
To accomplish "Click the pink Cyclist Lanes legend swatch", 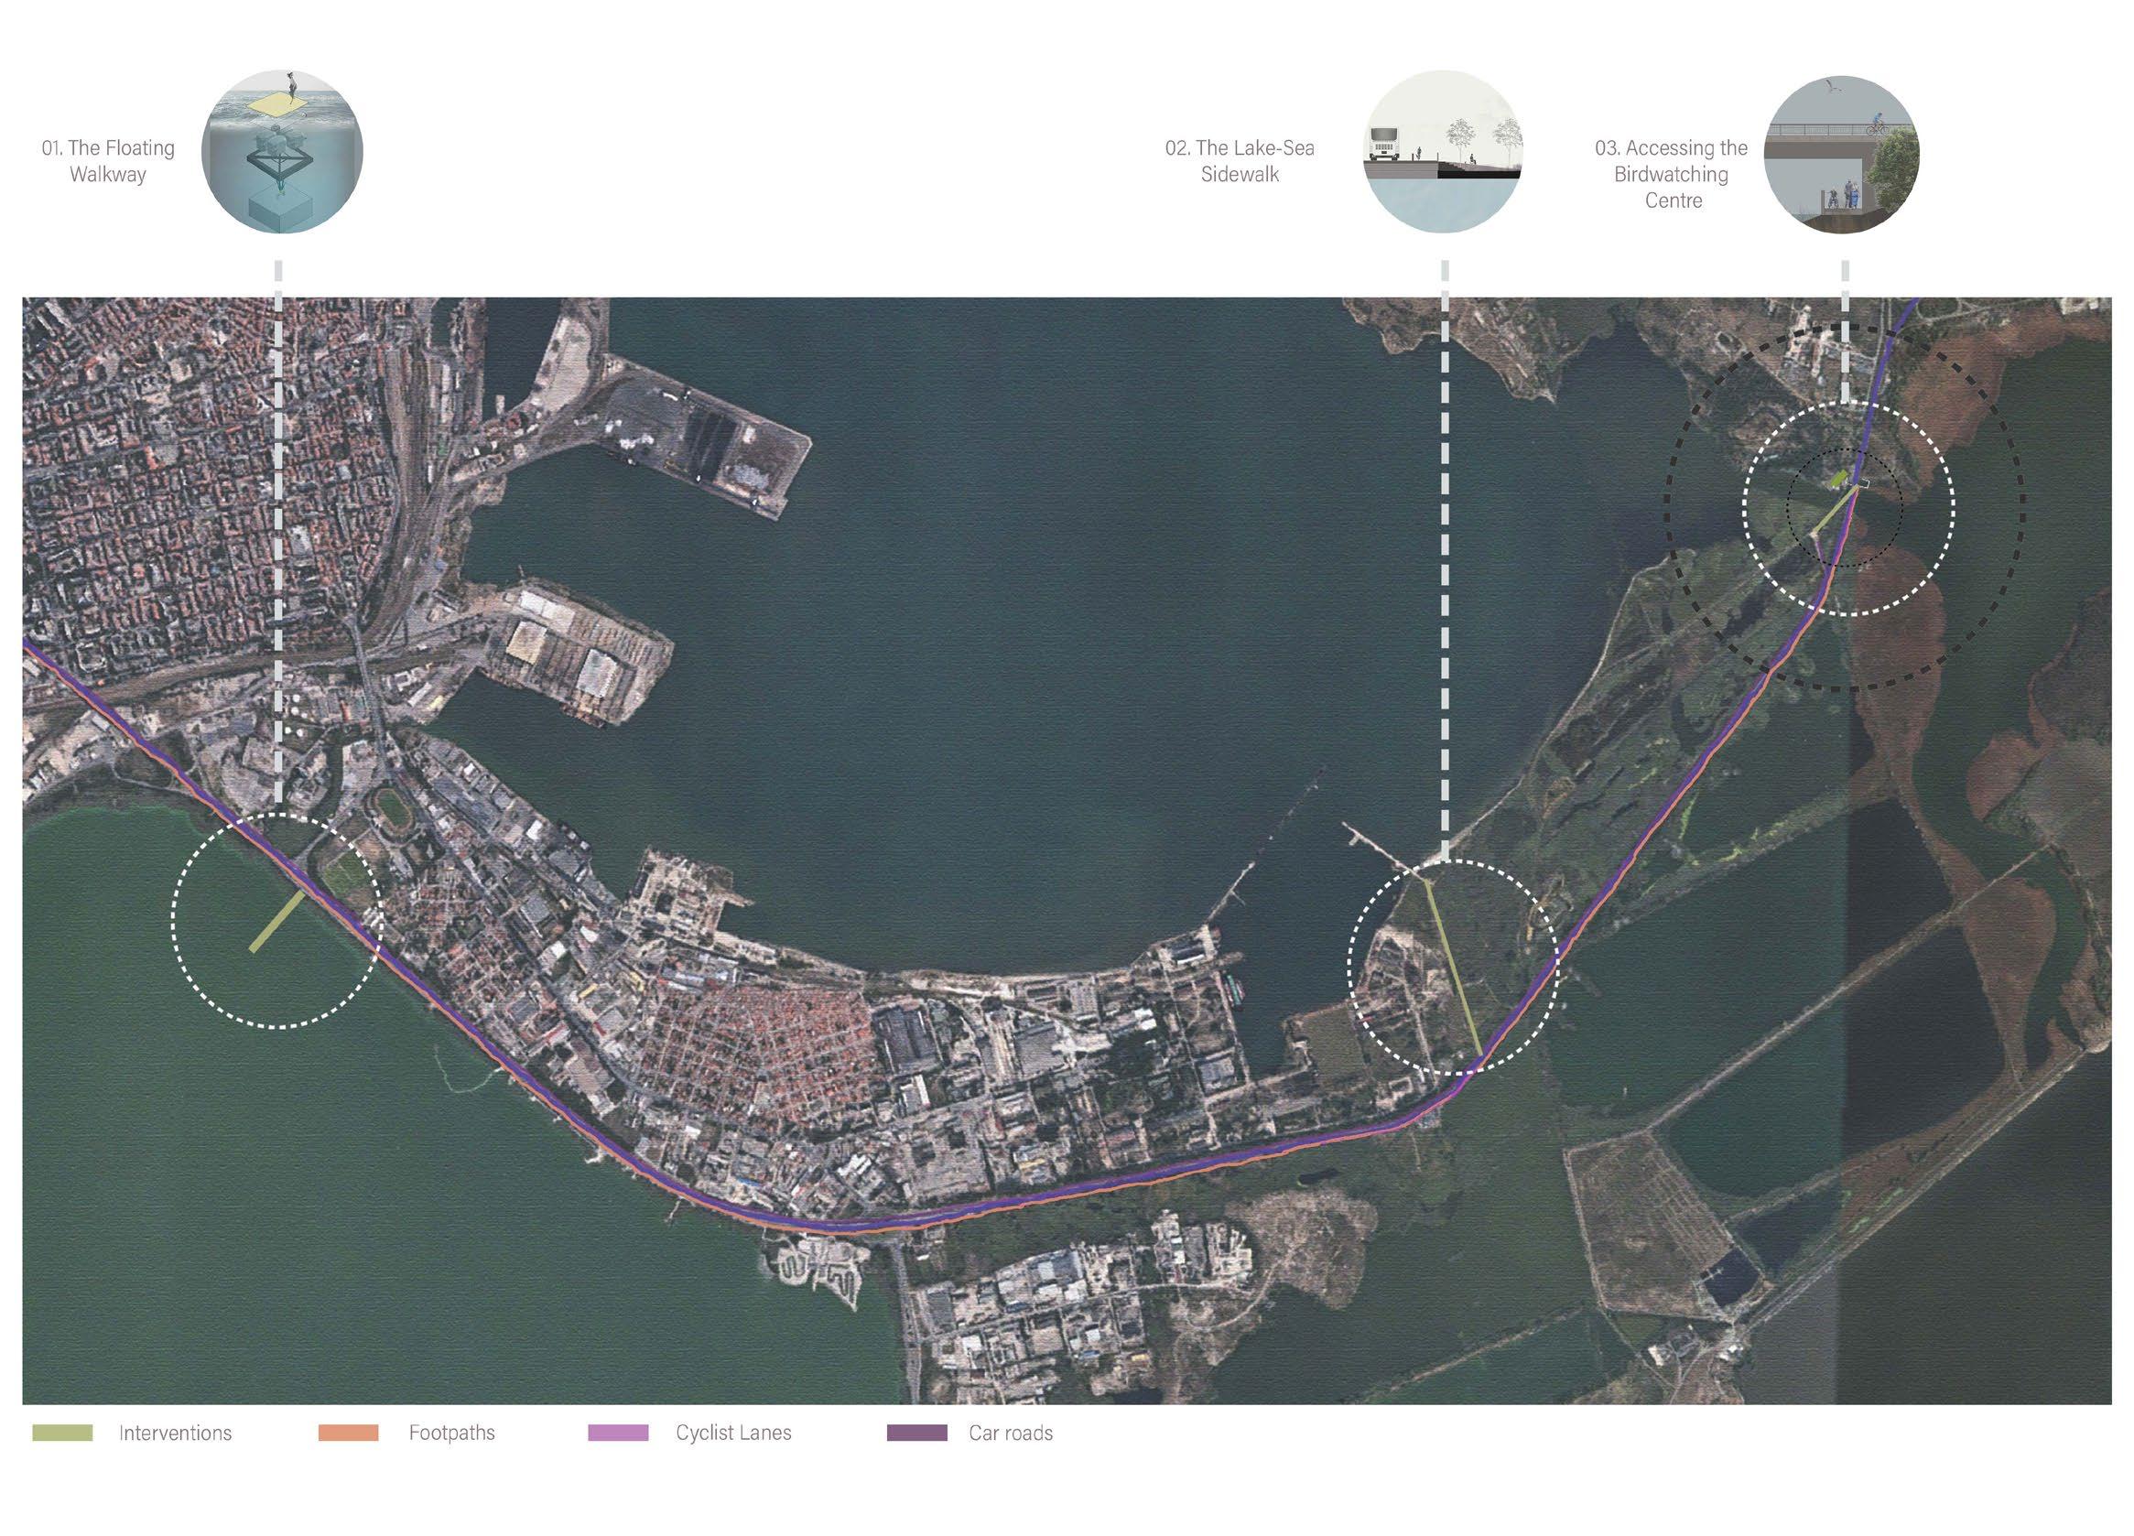I will pyautogui.click(x=618, y=1433).
